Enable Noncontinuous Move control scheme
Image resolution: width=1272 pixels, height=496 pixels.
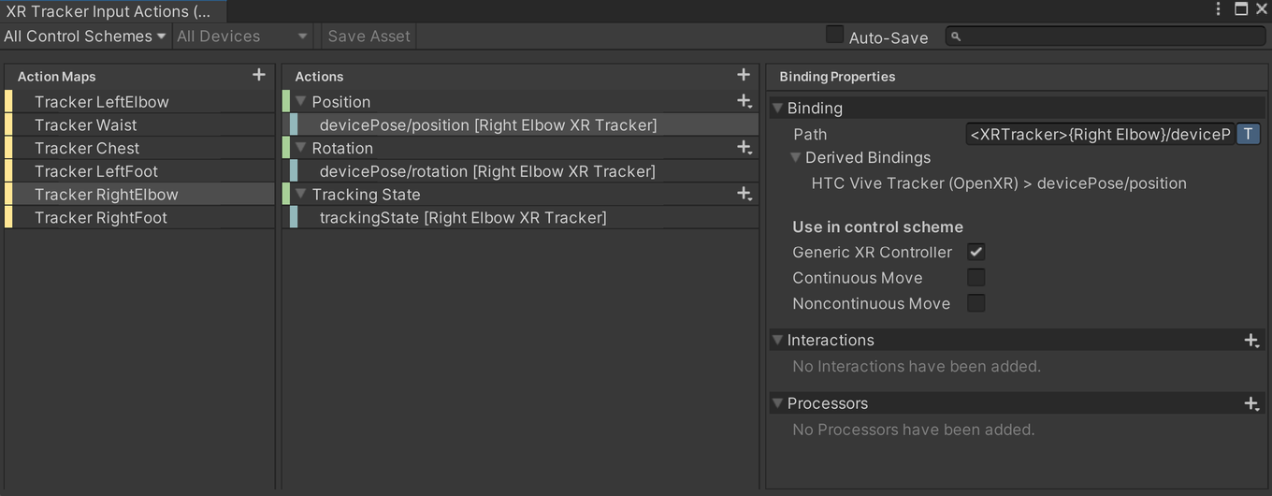coord(976,303)
